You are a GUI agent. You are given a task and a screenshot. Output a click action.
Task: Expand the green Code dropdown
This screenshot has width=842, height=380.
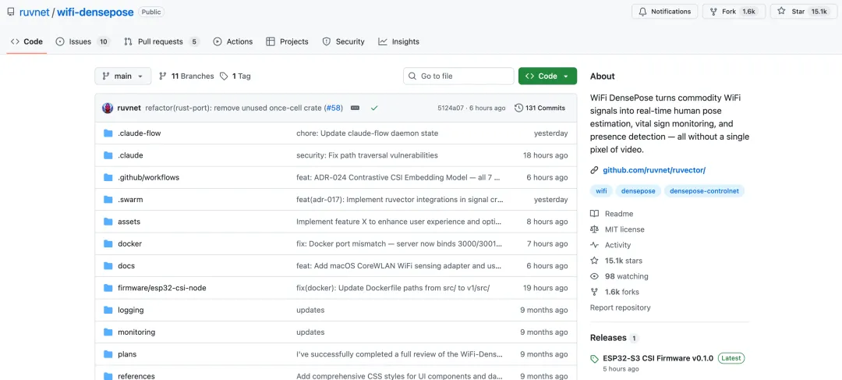click(x=547, y=76)
